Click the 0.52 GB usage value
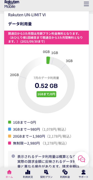This screenshot has width=93, height=180. pos(46,86)
